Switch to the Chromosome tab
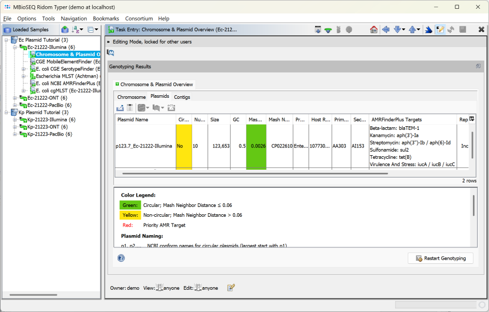The image size is (489, 312). [131, 96]
